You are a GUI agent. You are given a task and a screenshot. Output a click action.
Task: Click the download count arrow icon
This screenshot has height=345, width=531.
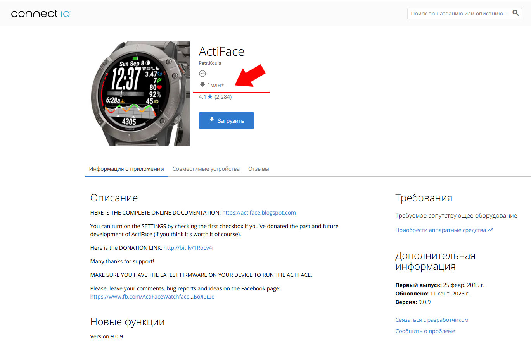click(x=202, y=85)
